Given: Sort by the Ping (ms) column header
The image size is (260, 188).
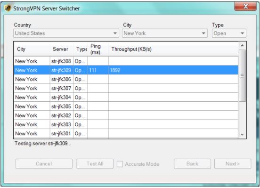Looking at the screenshot, I should click(x=98, y=49).
